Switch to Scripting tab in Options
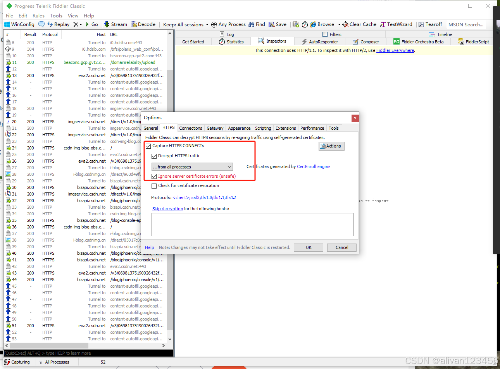 click(x=263, y=128)
